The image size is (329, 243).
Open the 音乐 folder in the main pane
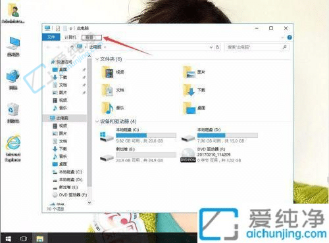tap(113, 108)
